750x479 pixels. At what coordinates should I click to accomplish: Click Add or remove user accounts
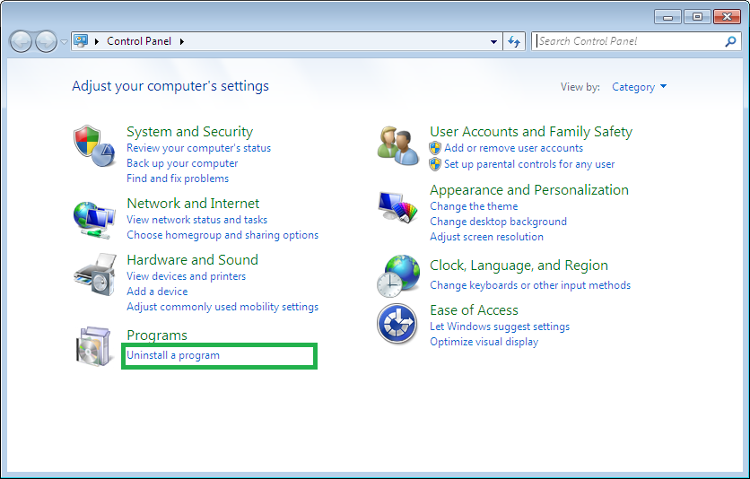coord(514,148)
